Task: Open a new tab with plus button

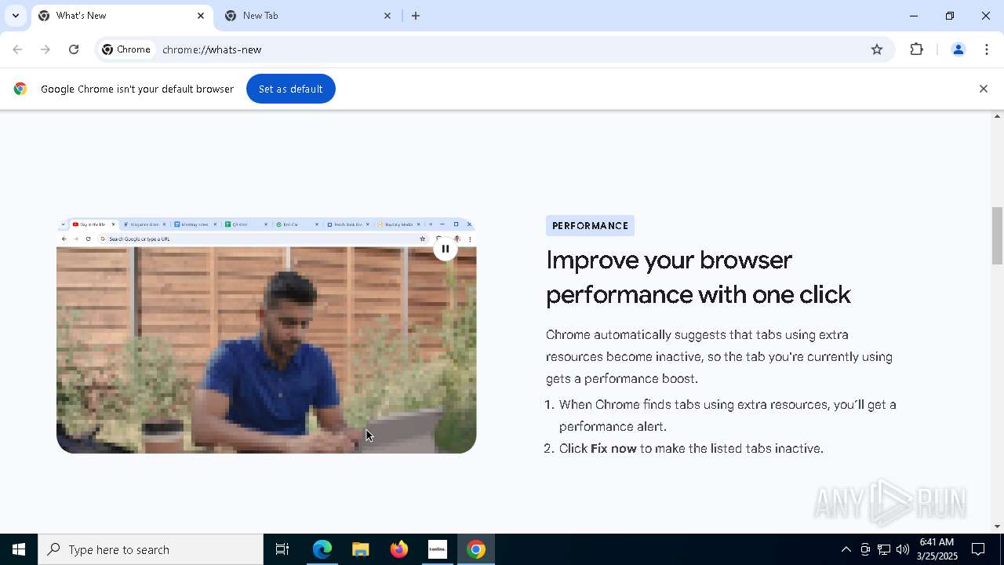Action: (x=416, y=16)
